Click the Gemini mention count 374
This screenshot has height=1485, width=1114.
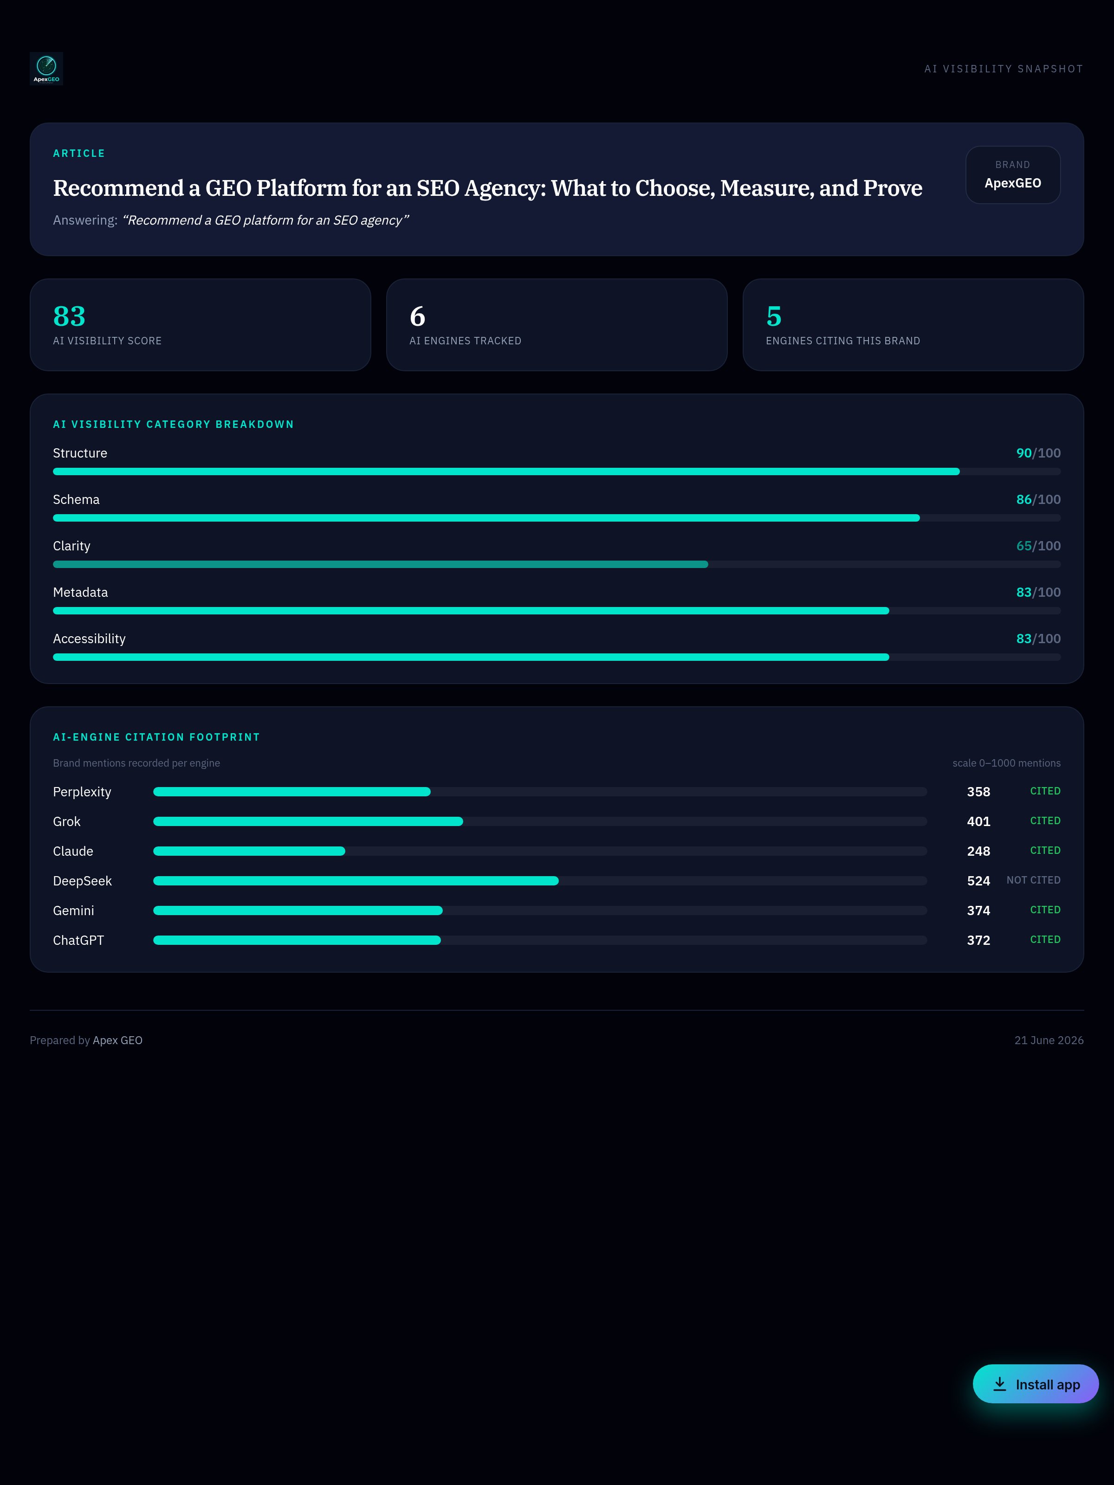[978, 910]
